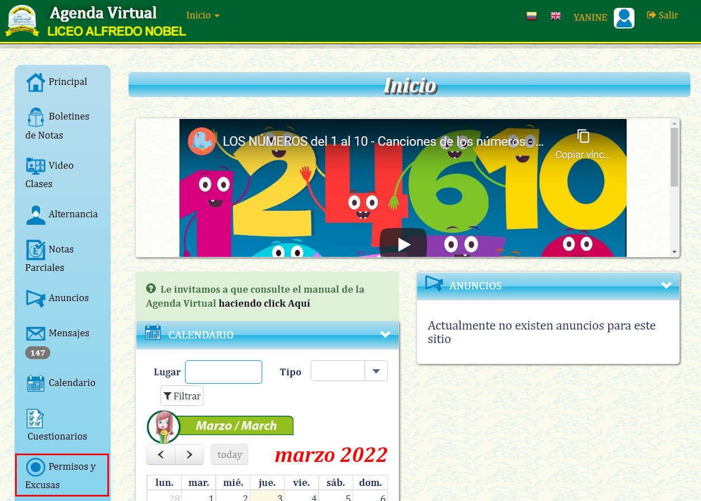Image resolution: width=701 pixels, height=501 pixels.
Task: Click the Calendario menu label
Action: (72, 383)
